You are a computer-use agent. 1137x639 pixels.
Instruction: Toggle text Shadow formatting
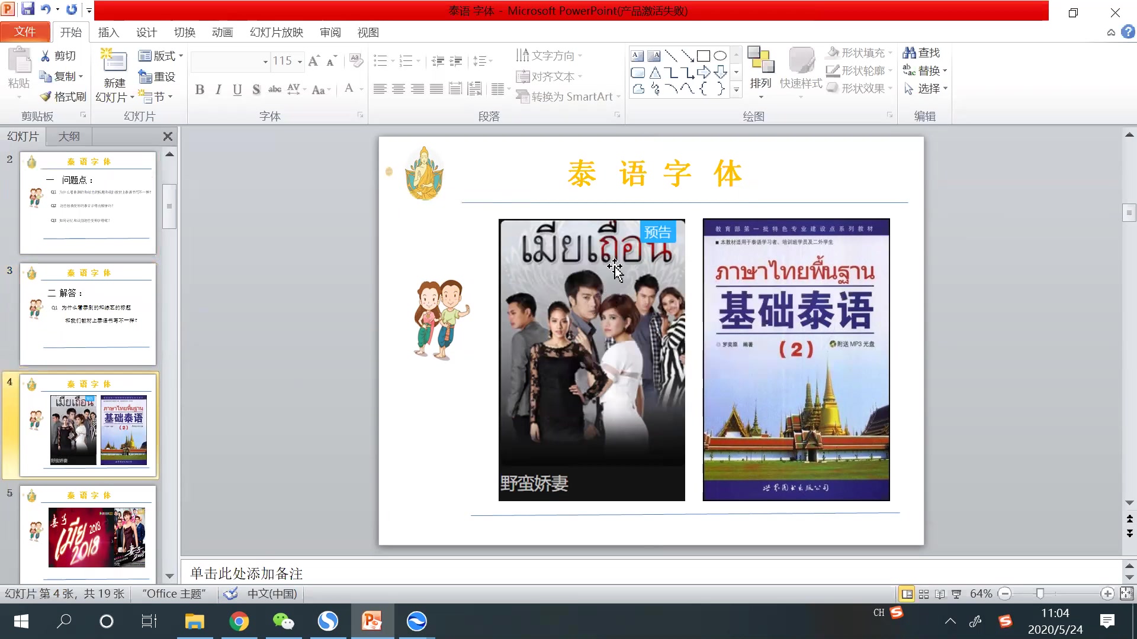pos(256,89)
